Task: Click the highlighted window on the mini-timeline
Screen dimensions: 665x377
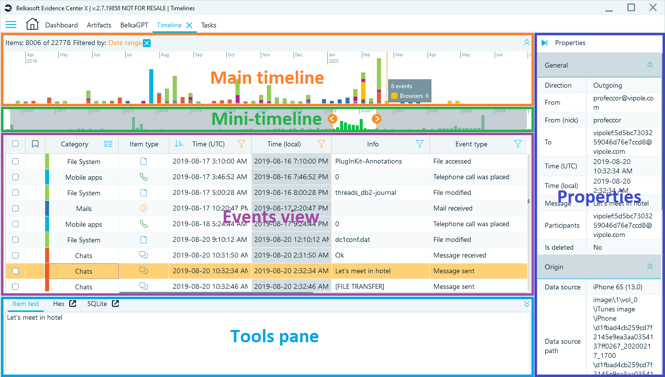Action: pos(354,119)
